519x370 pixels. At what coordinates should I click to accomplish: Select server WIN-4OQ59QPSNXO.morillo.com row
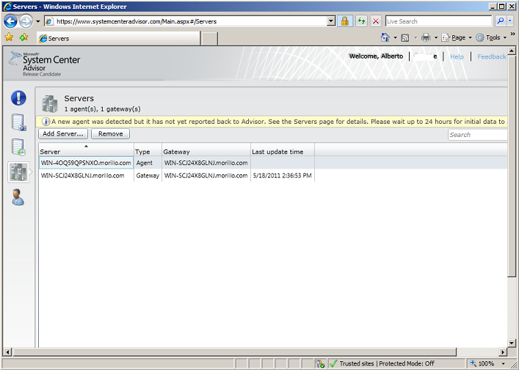point(273,163)
